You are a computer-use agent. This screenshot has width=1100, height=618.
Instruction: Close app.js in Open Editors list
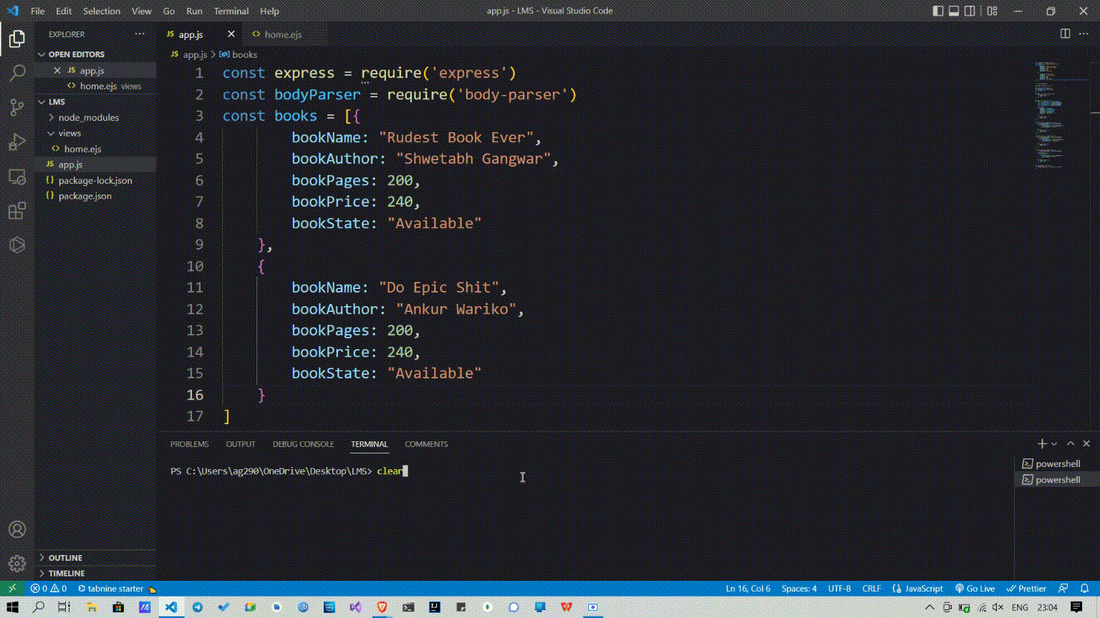coord(57,70)
